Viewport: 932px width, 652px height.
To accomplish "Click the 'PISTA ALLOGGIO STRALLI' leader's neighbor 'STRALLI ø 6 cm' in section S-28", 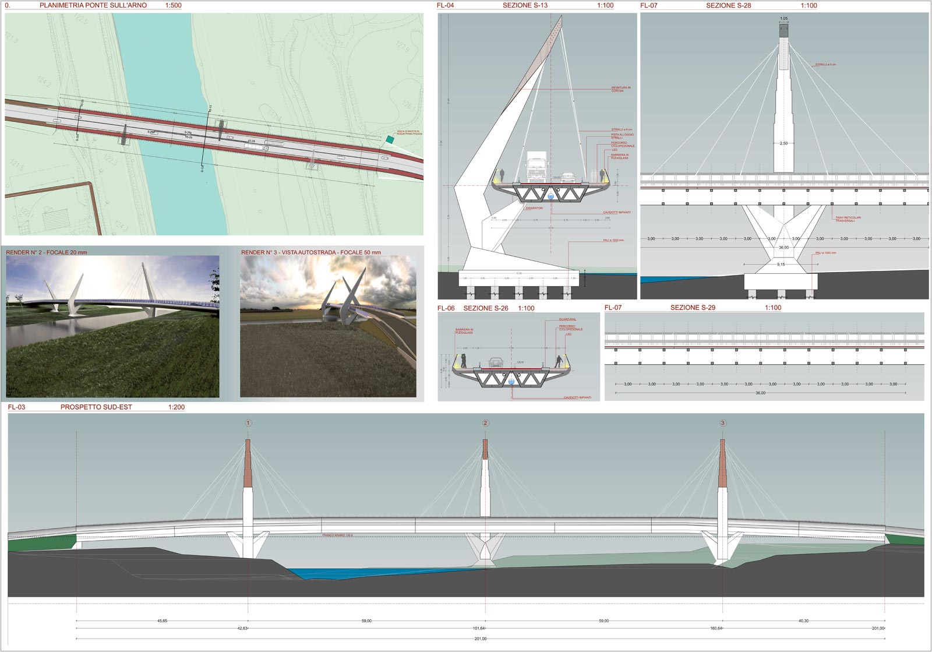I will point(825,64).
